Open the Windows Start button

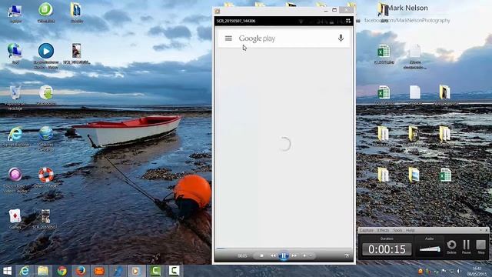pyautogui.click(x=7, y=271)
